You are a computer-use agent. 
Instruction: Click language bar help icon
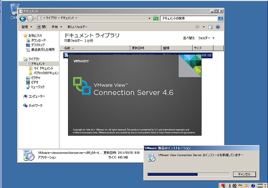click(x=253, y=186)
